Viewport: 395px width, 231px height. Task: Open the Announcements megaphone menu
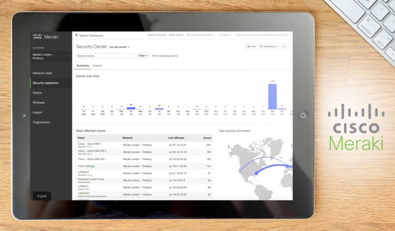[201, 35]
